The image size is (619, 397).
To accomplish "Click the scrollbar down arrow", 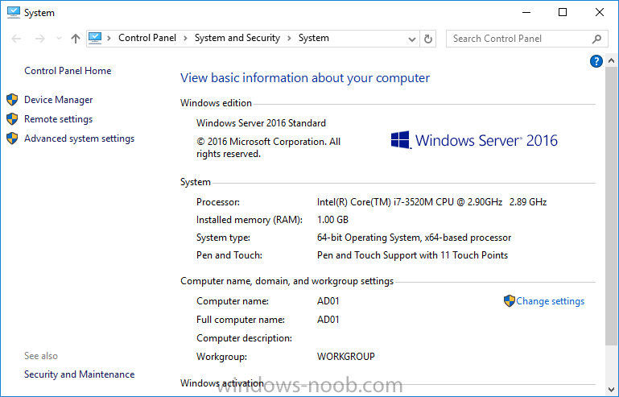I will coord(611,390).
